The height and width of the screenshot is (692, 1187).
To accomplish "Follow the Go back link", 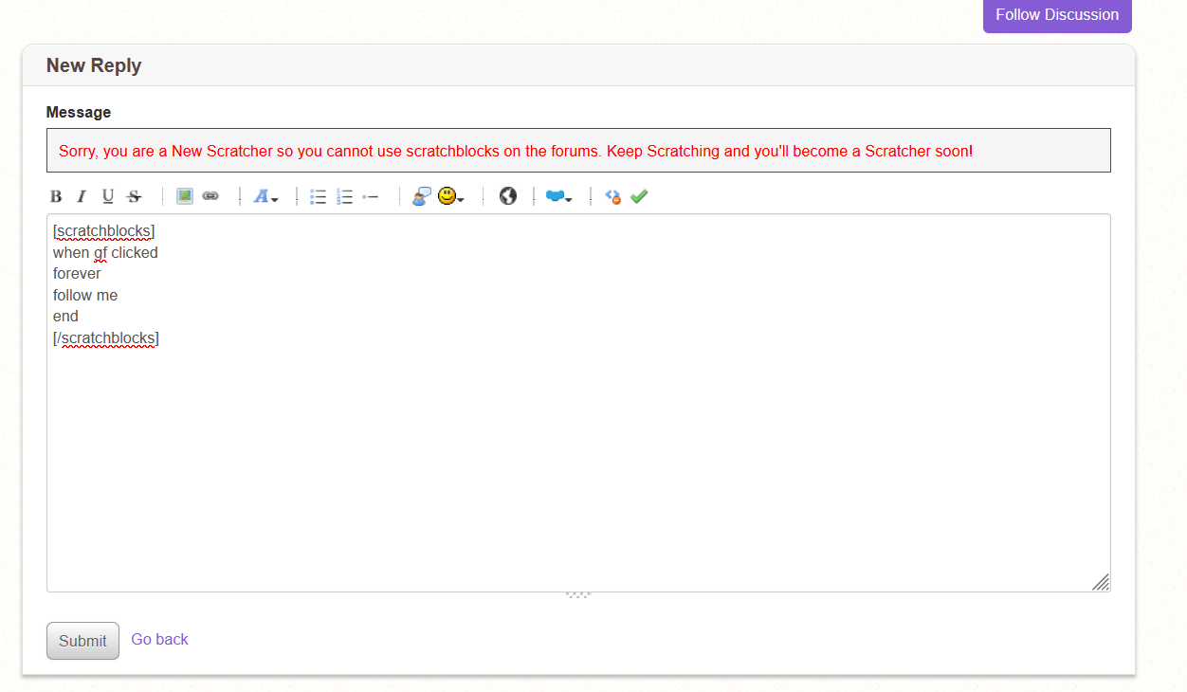I will [159, 639].
